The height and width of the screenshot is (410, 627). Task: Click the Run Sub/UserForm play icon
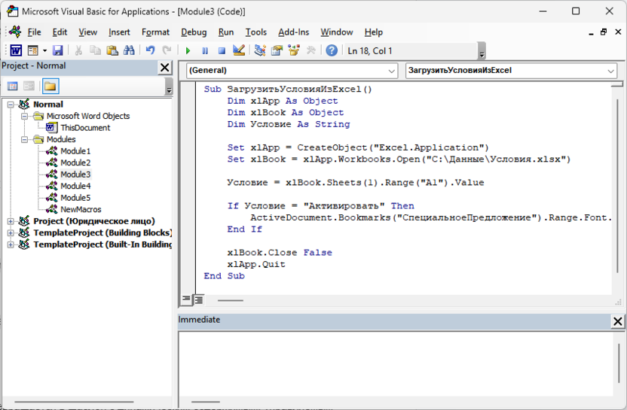point(188,50)
